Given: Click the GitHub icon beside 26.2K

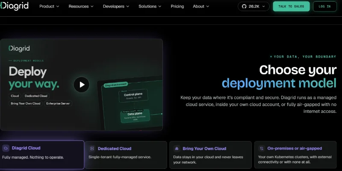Looking at the screenshot, I should click(x=244, y=6).
